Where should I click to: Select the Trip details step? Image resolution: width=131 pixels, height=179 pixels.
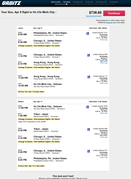(x=67, y=2)
